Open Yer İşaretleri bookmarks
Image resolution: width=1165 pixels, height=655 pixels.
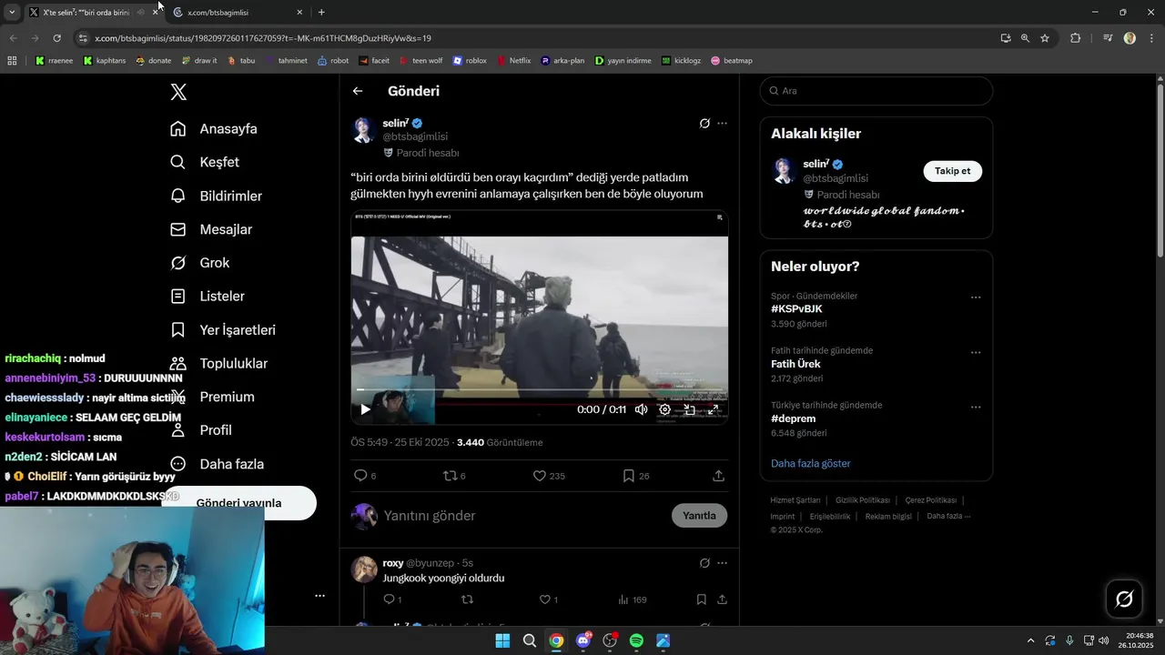pos(223,330)
